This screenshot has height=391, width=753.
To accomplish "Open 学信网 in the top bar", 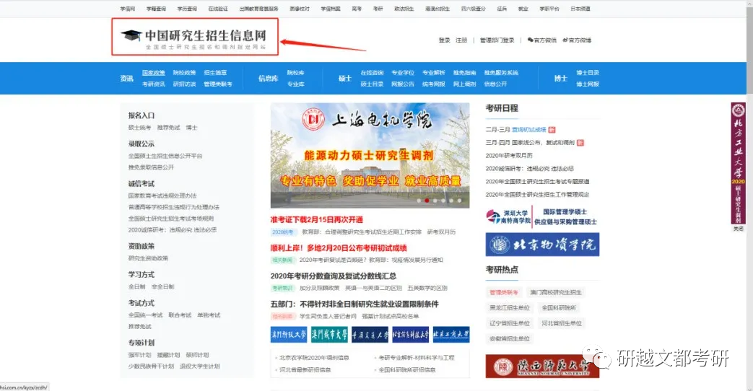I will (x=128, y=9).
